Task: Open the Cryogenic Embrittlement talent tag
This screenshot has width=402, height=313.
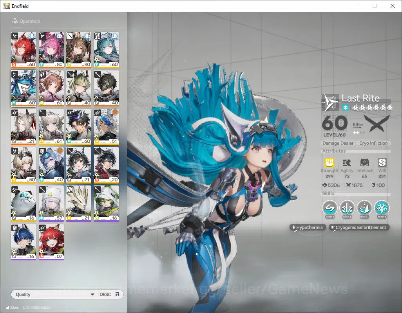Action: click(x=359, y=227)
